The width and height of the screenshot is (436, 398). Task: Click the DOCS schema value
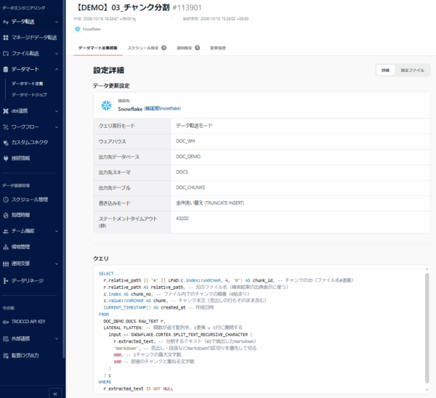click(x=182, y=172)
